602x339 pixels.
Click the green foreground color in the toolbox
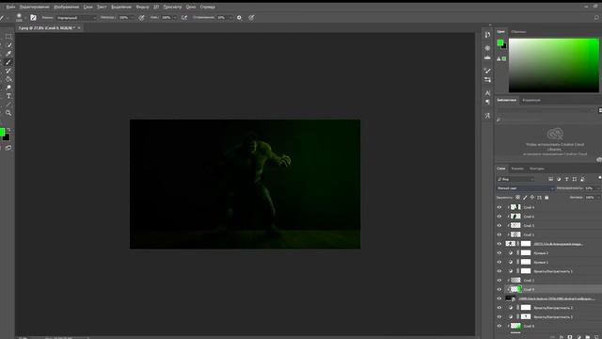click(x=2, y=132)
